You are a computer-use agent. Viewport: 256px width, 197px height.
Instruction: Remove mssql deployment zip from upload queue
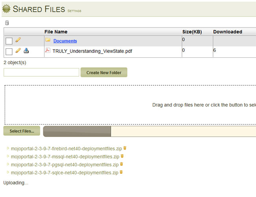click(122, 156)
